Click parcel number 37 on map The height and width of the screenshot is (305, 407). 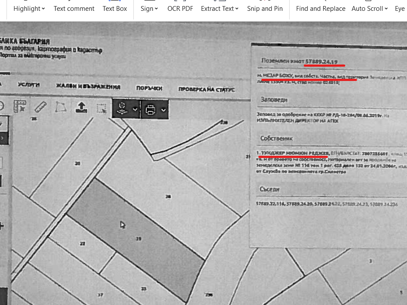(100, 295)
